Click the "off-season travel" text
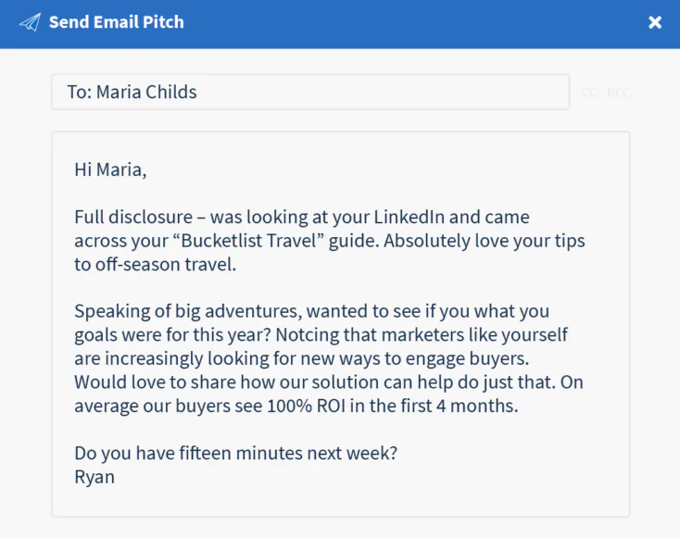 tap(165, 265)
